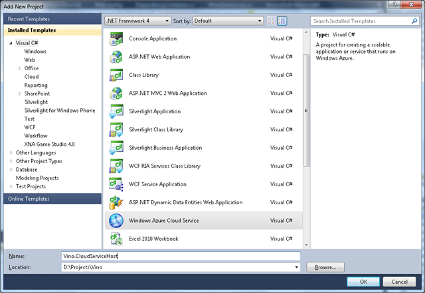
Task: Click the search magnifier icon
Action: 414,21
